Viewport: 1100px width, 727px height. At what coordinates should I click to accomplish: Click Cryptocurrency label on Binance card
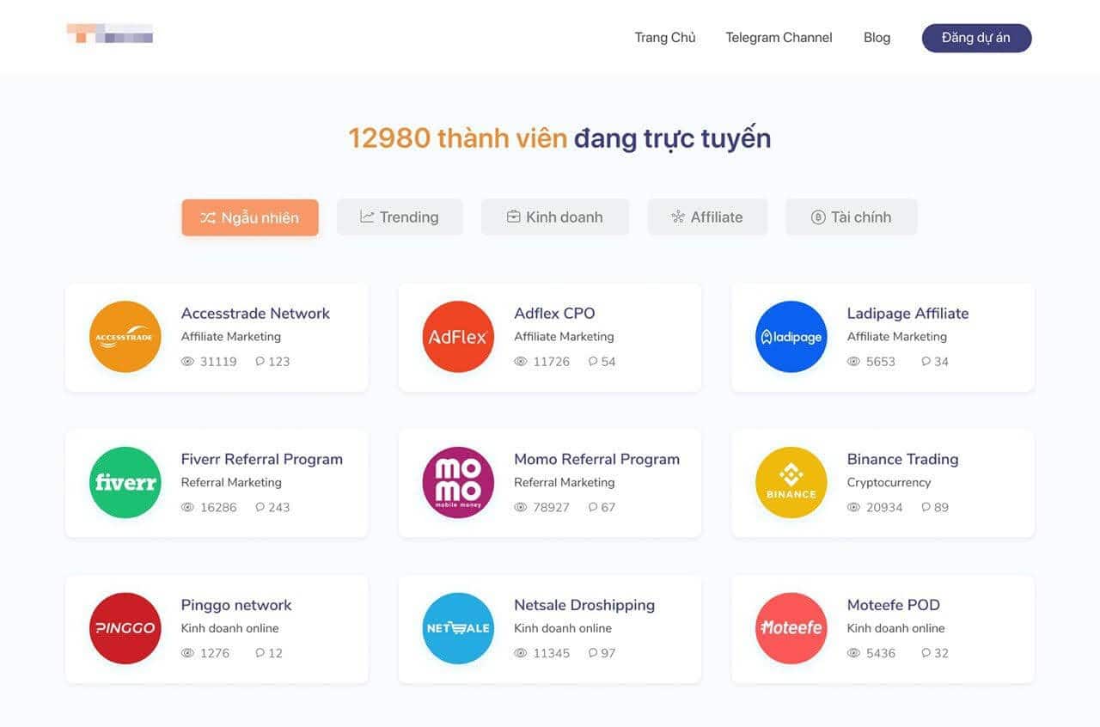[889, 483]
